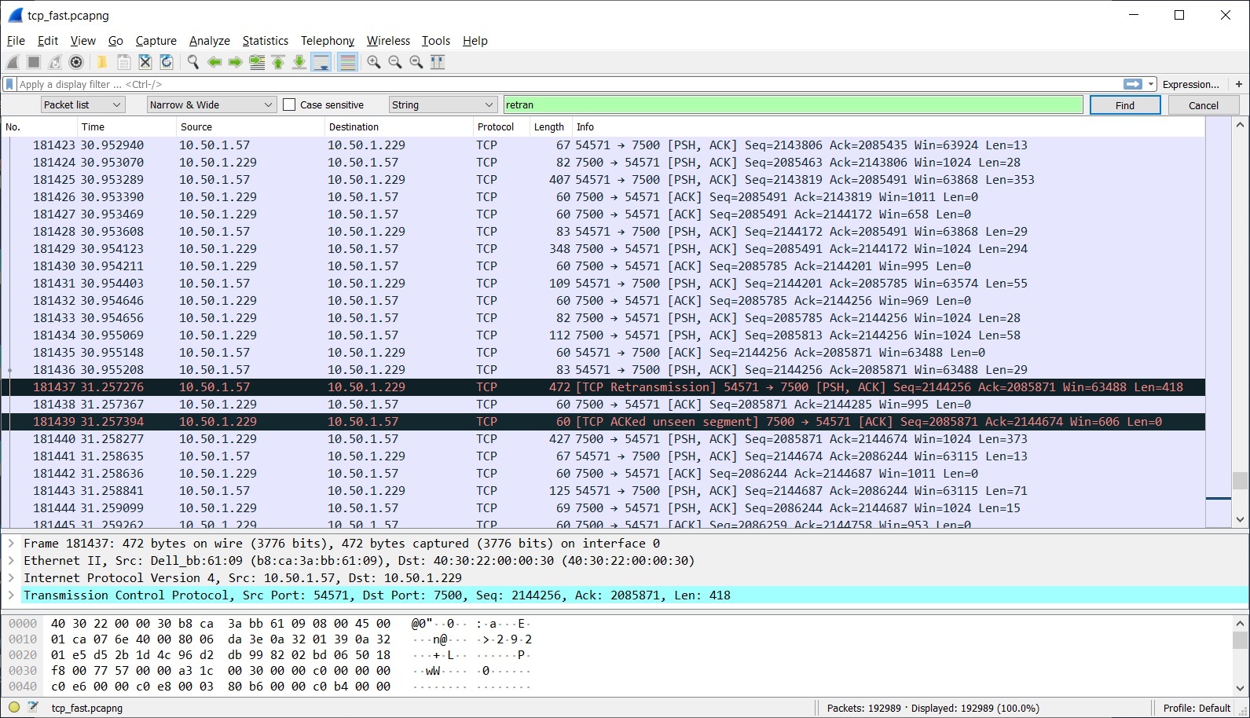
Task: Open the Telephony menu
Action: click(328, 41)
